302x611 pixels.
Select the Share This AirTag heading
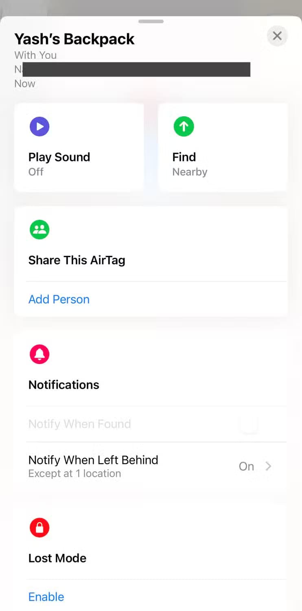tap(77, 260)
